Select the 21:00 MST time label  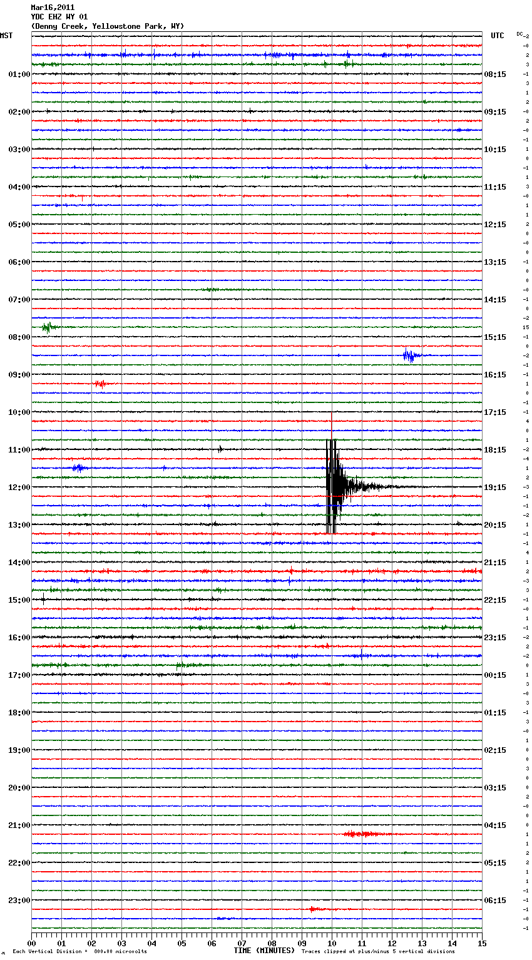(x=19, y=825)
